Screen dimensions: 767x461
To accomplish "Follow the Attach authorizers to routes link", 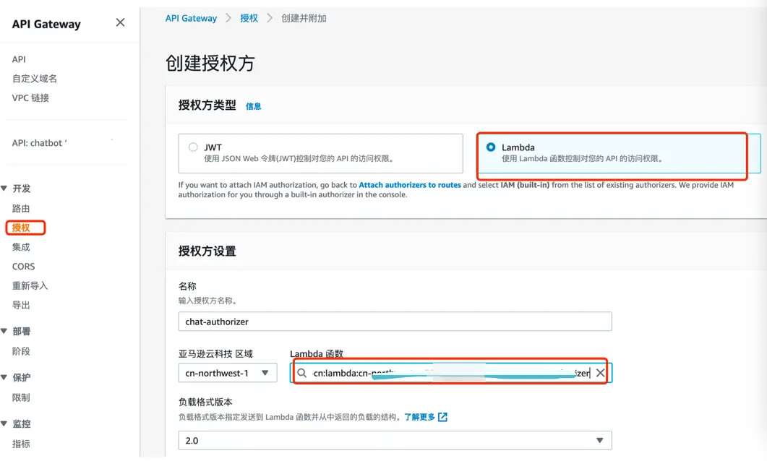I will 410,185.
